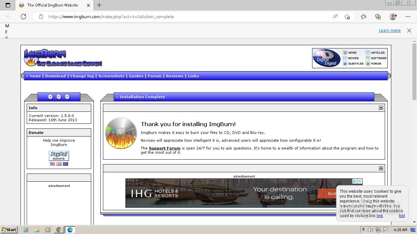This screenshot has height=234, width=417.
Task: Click the Digital Digest NEWS icon
Action: (345, 53)
